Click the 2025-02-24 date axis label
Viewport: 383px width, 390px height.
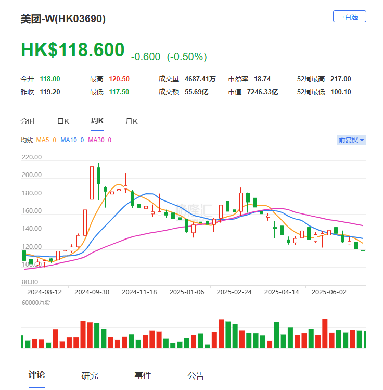(234, 292)
